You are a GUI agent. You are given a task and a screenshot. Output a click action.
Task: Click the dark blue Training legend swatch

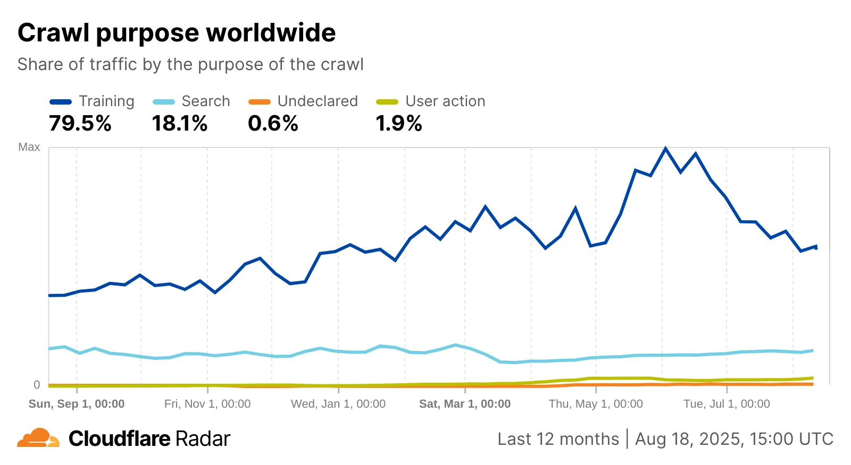tap(60, 102)
